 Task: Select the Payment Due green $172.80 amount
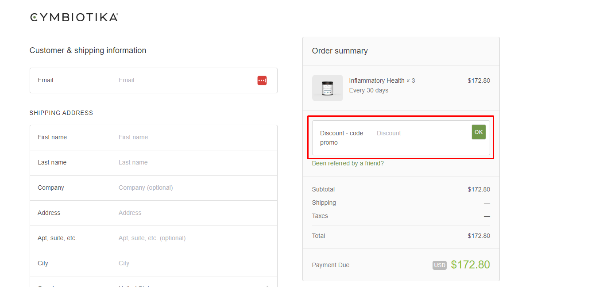[471, 265]
